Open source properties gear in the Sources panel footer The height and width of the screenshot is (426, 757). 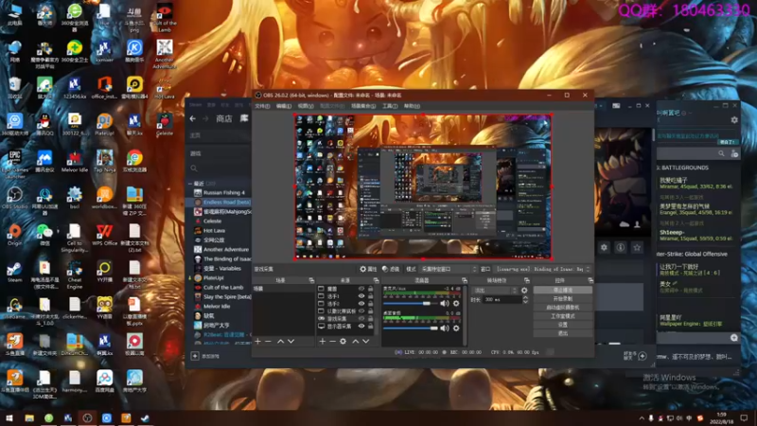point(343,341)
